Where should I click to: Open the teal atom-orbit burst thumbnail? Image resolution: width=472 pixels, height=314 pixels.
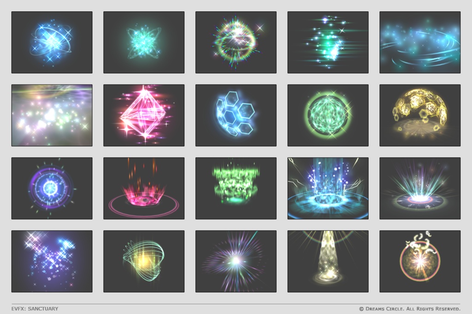144,42
